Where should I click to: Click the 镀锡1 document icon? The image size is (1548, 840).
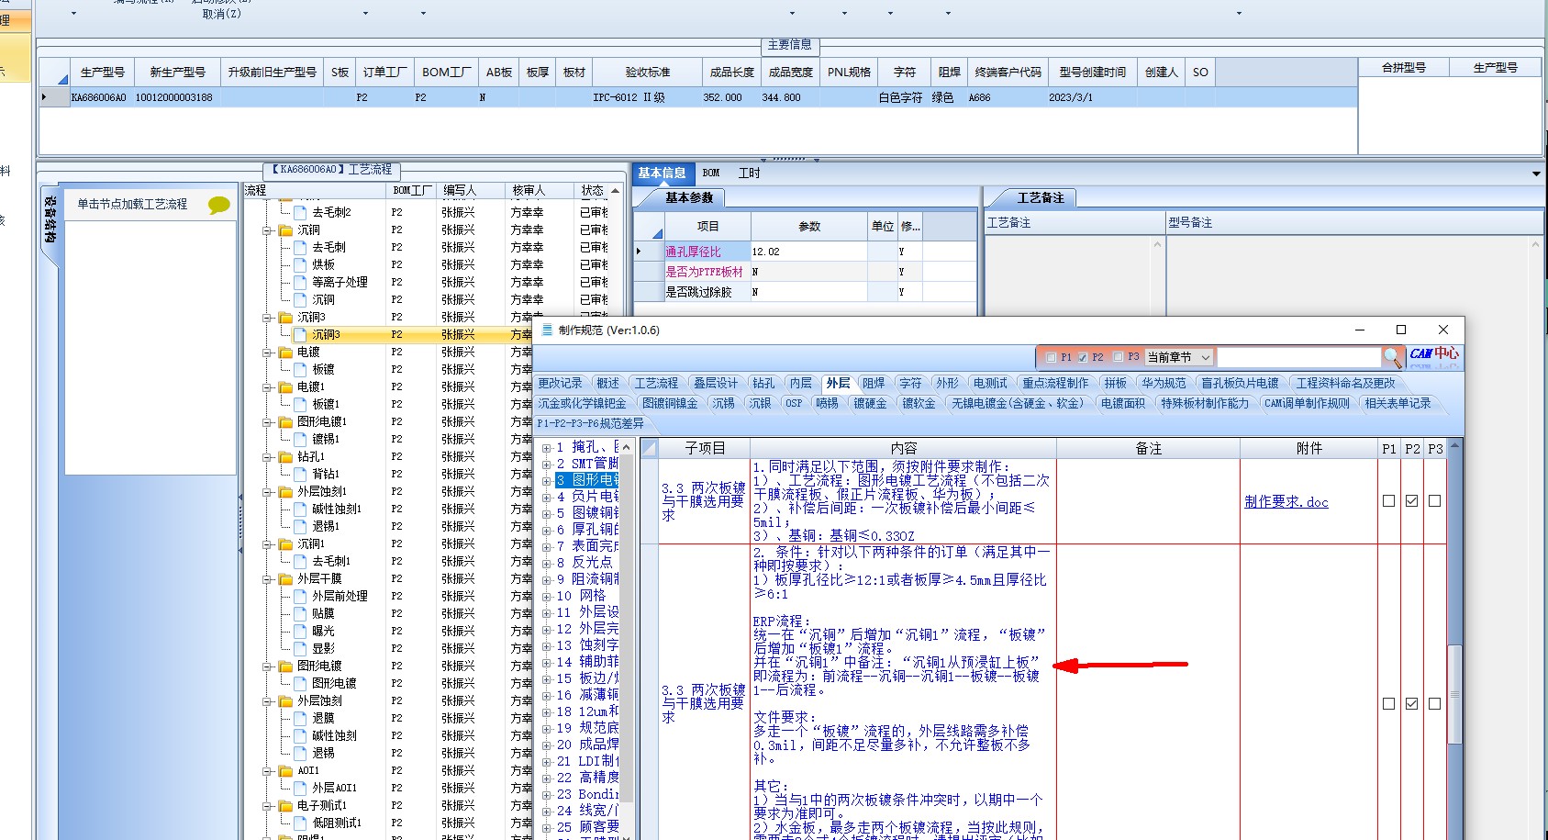tap(300, 439)
